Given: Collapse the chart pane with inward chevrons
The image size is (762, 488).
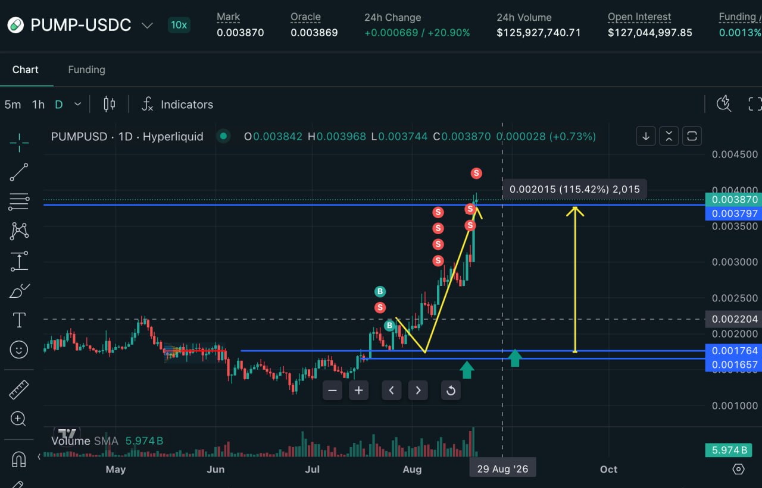Looking at the screenshot, I should coord(669,136).
